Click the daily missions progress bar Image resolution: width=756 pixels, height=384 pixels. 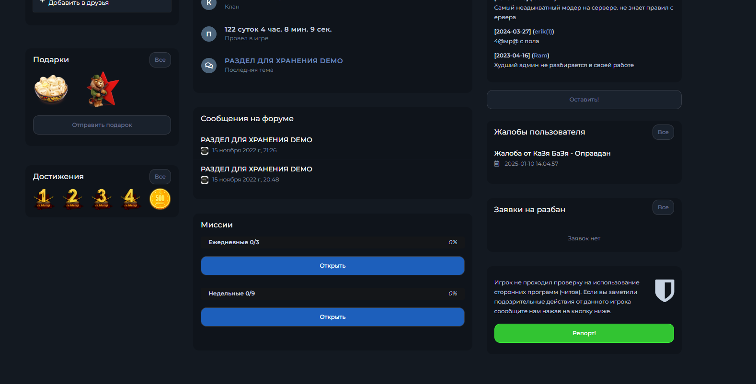tap(332, 242)
